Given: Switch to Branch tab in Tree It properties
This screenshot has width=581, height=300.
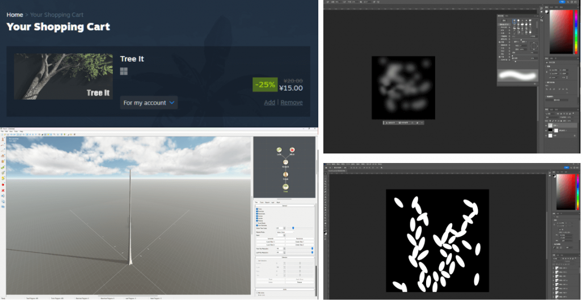Looking at the screenshot, I should [268, 203].
